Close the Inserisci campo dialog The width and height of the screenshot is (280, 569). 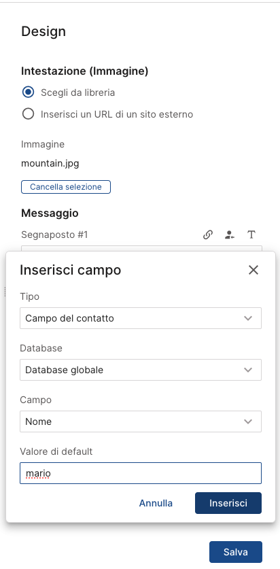pos(253,270)
